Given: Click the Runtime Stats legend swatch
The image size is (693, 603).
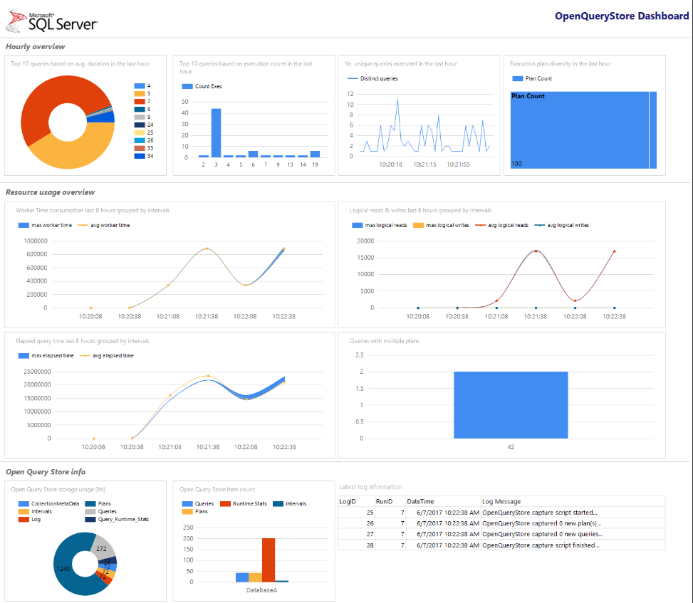Looking at the screenshot, I should [225, 503].
